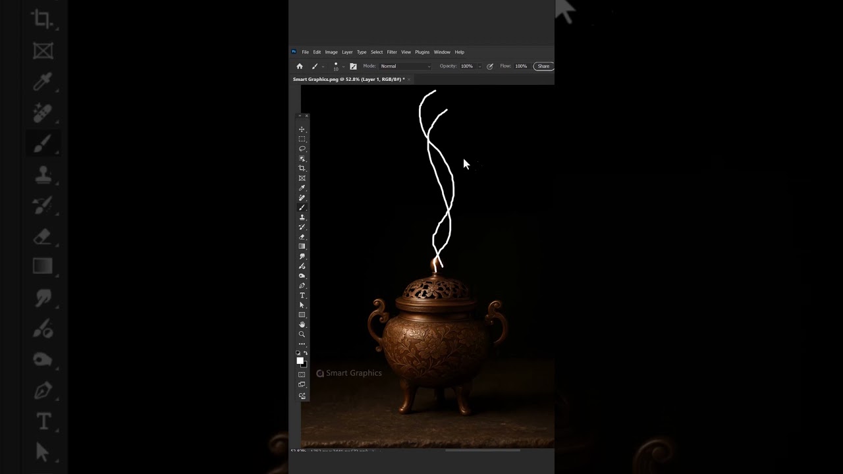
Task: Click the Home icon in options bar
Action: (x=300, y=66)
